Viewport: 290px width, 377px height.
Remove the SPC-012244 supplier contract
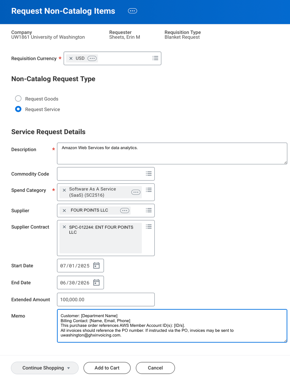64,227
